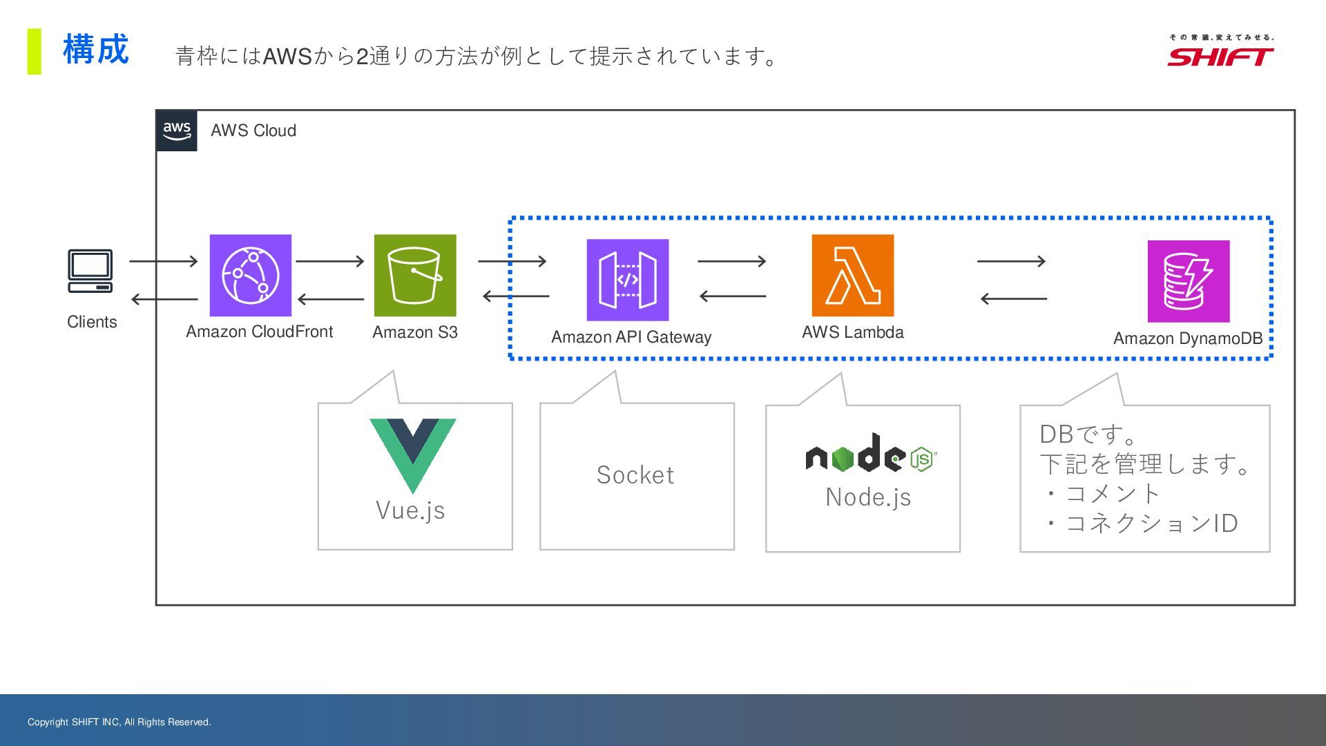The height and width of the screenshot is (746, 1326).
Task: Click the Socket callout box
Action: [636, 475]
